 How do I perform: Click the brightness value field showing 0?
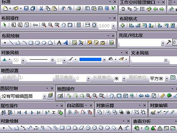pyautogui.click(x=175, y=42)
